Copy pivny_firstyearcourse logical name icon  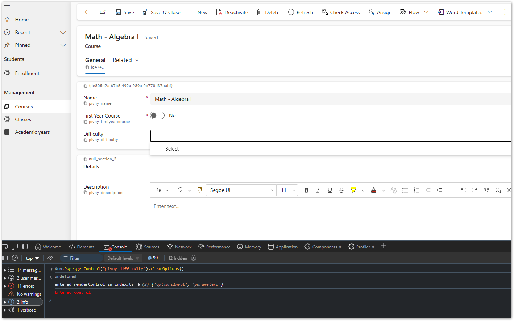point(86,122)
